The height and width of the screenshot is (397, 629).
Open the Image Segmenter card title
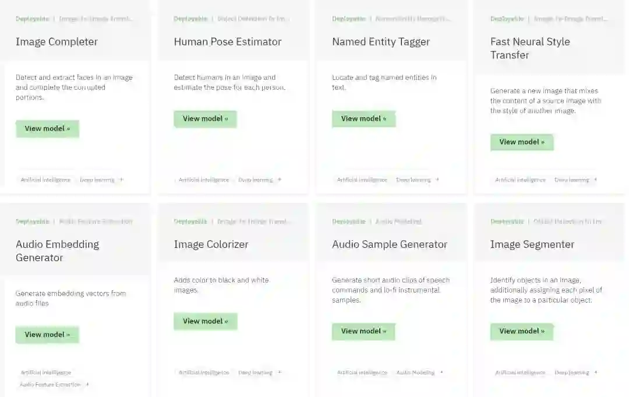[532, 244]
